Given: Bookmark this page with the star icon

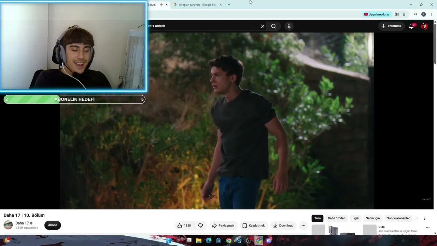Looking at the screenshot, I should (x=404, y=14).
